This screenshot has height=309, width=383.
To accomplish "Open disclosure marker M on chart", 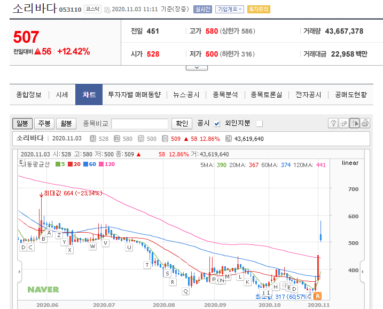I will pyautogui.click(x=228, y=277).
